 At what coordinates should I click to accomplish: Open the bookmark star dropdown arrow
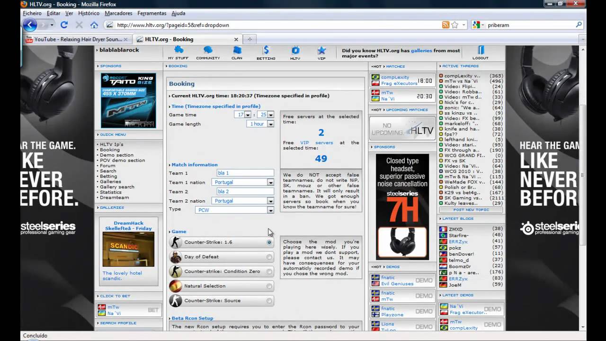464,25
